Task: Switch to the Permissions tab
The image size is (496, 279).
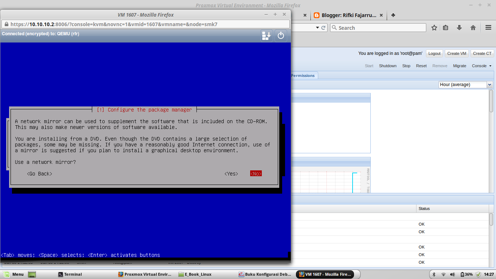Action: click(x=303, y=75)
